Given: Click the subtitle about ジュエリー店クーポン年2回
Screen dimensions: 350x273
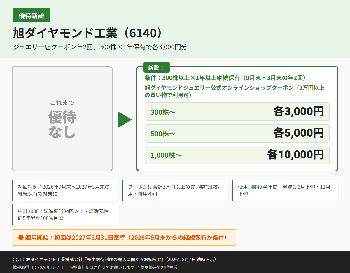Looking at the screenshot, I should (100, 47).
